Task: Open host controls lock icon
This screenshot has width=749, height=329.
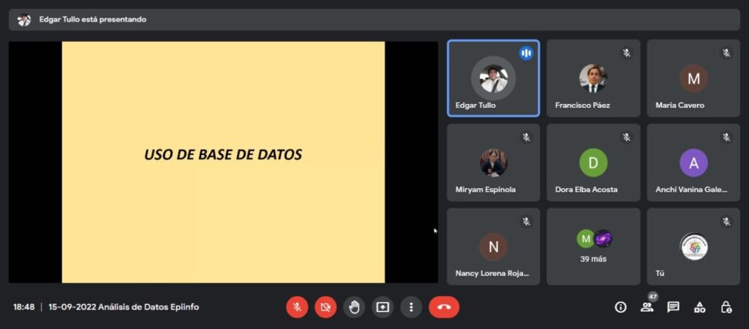Action: click(726, 307)
